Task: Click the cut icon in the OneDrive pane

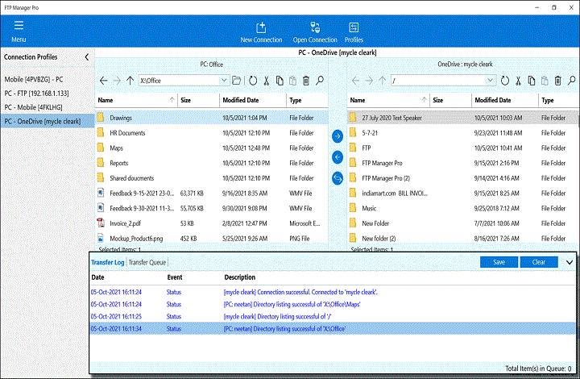Action: pos(519,81)
